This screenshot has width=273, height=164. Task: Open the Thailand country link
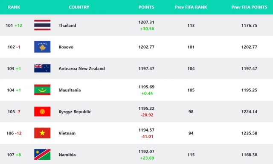(x=67, y=26)
